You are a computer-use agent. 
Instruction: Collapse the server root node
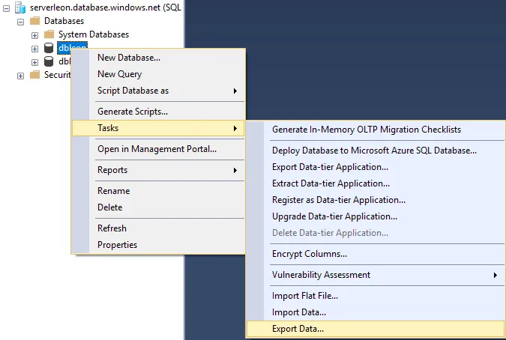pos(7,7)
